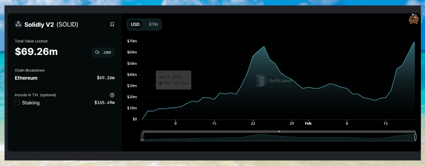Open the help icon for Include in TVL
Screen dimensions: 425x166
point(112,95)
